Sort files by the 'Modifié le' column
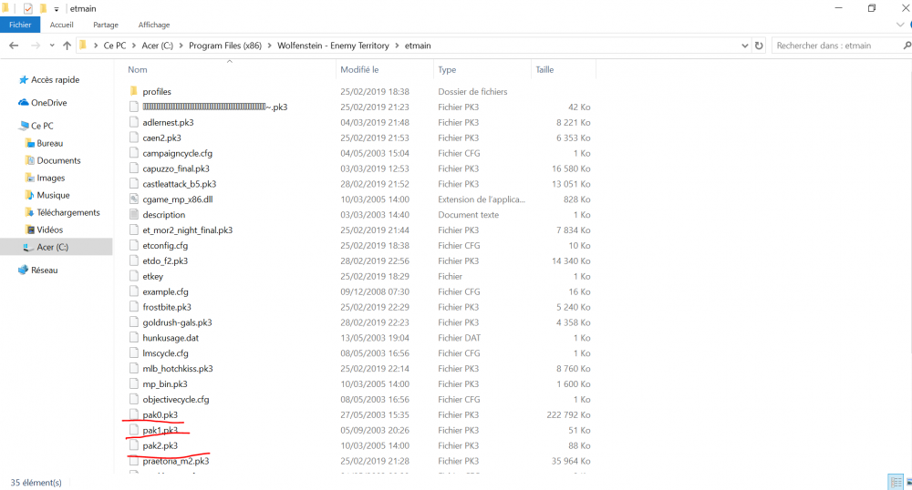Image resolution: width=912 pixels, height=490 pixels. coord(359,69)
